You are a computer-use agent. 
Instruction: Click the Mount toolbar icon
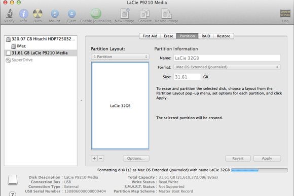pos(55,14)
